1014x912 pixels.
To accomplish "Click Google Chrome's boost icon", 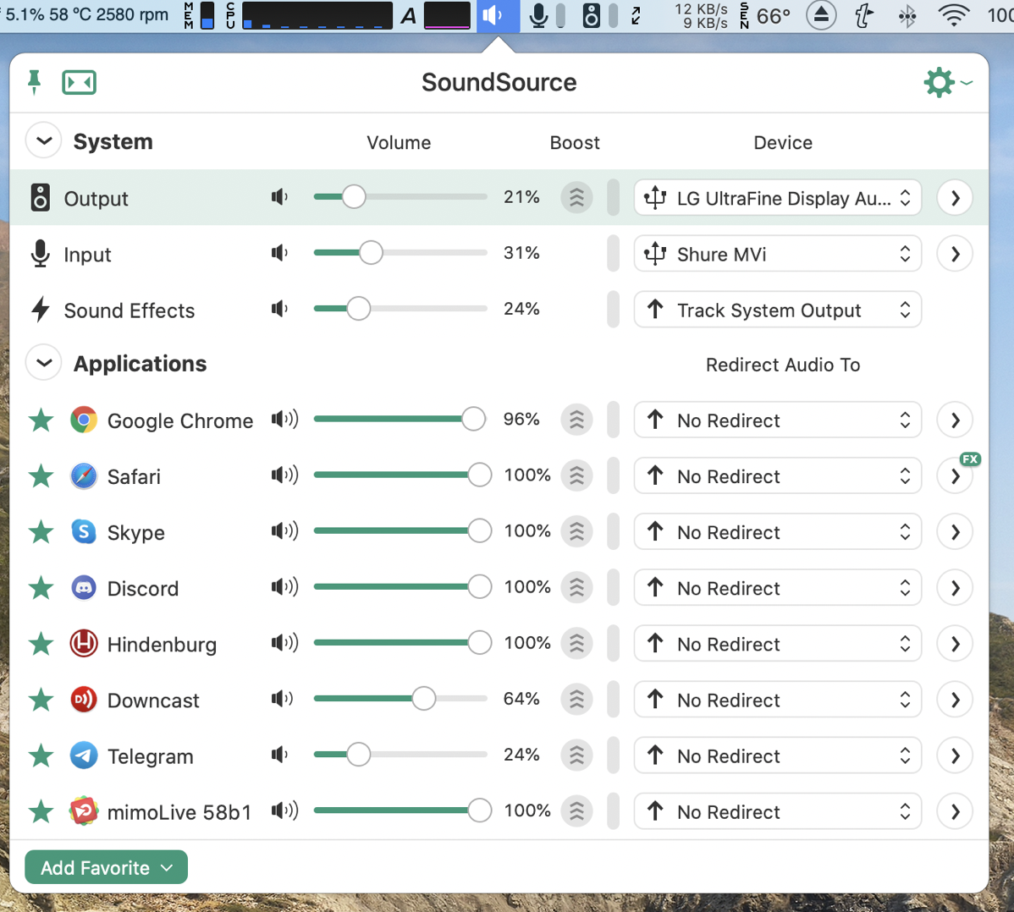I will pyautogui.click(x=576, y=420).
